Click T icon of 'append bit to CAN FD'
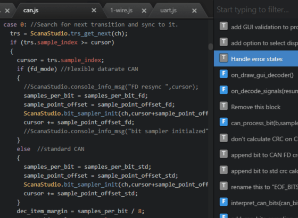This screenshot has height=218, width=298. coord(223,154)
